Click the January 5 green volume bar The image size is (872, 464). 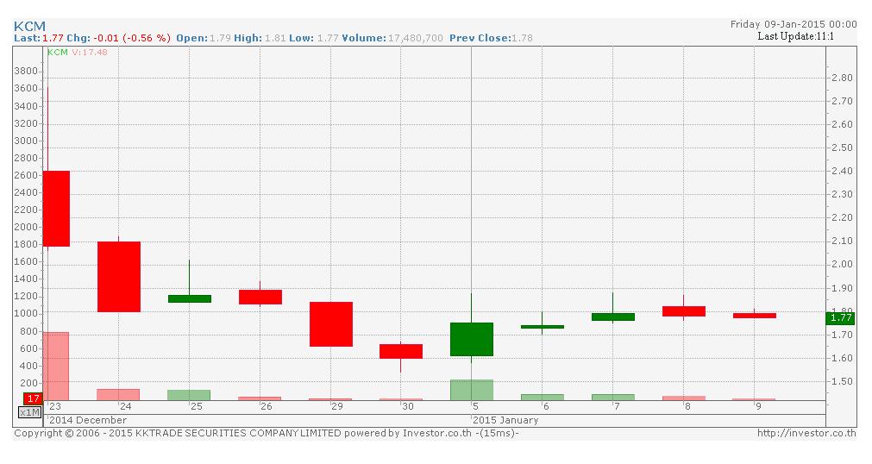tap(472, 390)
